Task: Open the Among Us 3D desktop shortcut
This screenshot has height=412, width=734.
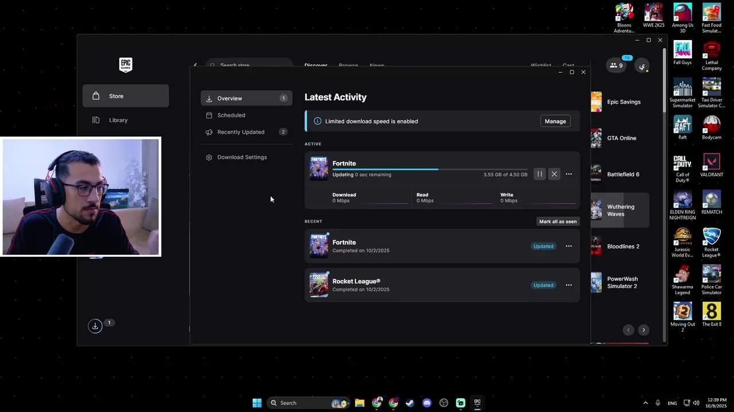Action: pyautogui.click(x=682, y=18)
